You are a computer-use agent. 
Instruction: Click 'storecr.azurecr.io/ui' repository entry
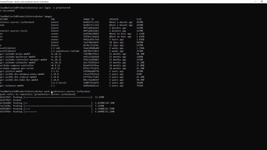coord(14,31)
